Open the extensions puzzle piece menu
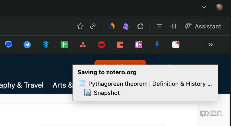 [140, 26]
